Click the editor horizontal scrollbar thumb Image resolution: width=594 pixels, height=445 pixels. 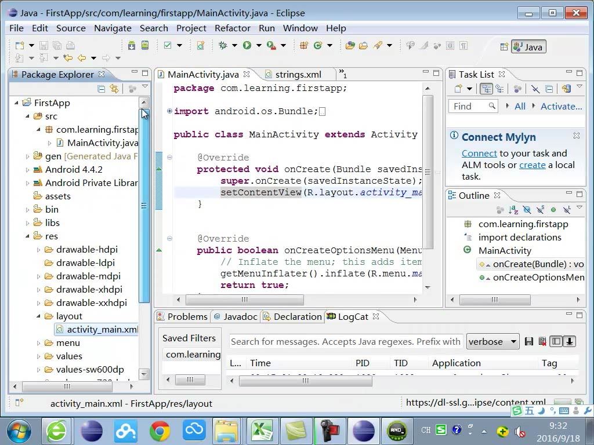pyautogui.click(x=244, y=300)
